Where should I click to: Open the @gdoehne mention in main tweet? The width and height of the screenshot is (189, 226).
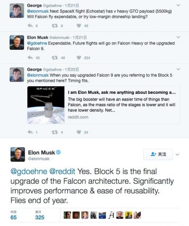29,172
